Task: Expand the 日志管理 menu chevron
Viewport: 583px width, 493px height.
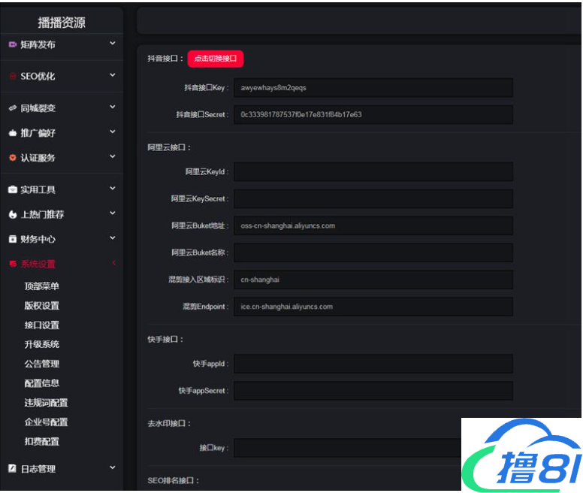Action: click(113, 468)
